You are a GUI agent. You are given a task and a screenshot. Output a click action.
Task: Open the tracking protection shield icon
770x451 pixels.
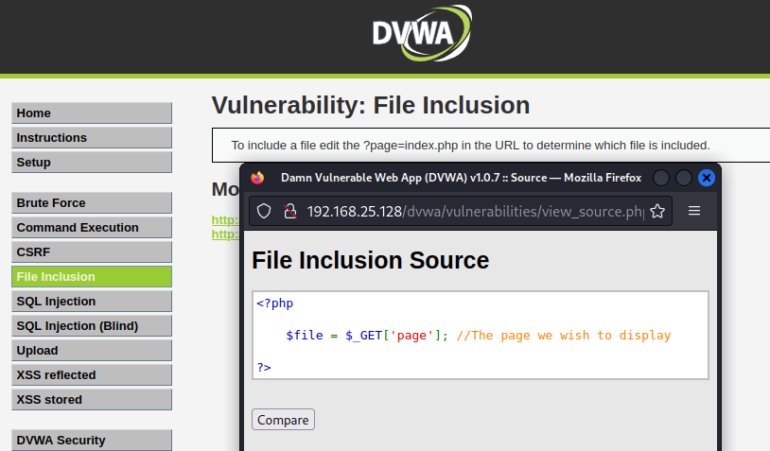pyautogui.click(x=264, y=211)
